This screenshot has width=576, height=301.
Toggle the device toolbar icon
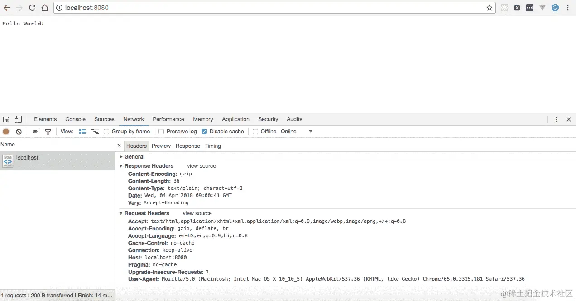[18, 119]
